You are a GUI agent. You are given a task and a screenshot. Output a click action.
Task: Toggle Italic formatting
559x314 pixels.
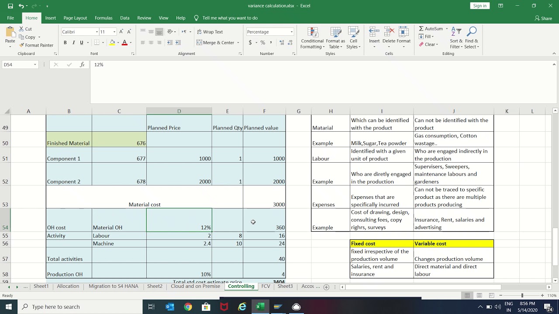click(73, 43)
